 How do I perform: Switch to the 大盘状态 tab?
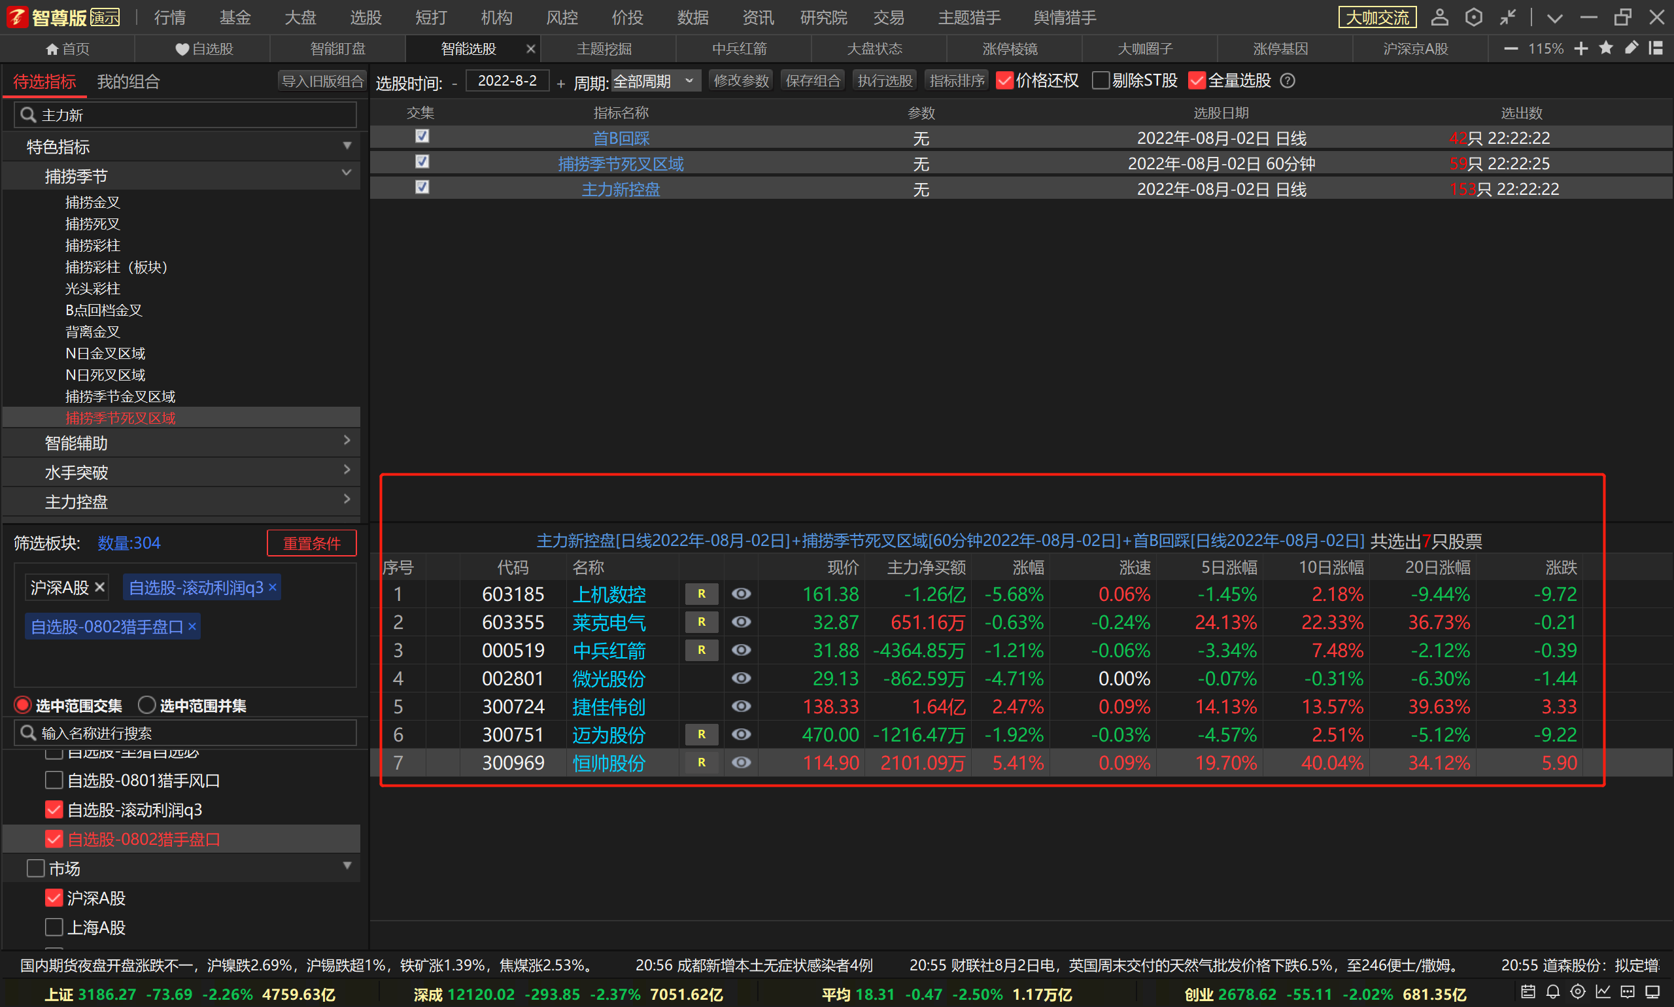point(875,49)
